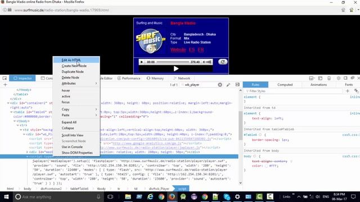360x202 pixels.
Task: Switch to the Inspector tab
Action: pyautogui.click(x=22, y=79)
